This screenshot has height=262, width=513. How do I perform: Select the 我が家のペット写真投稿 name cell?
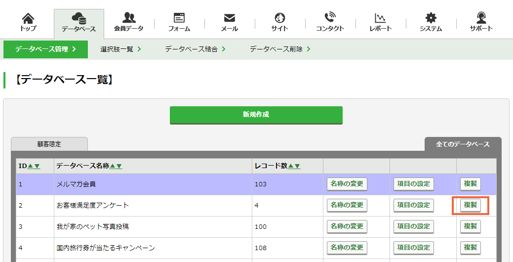point(153,226)
